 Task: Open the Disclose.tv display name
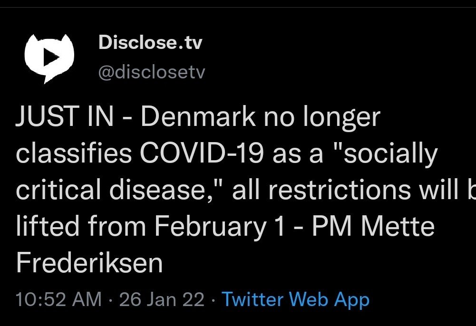150,43
